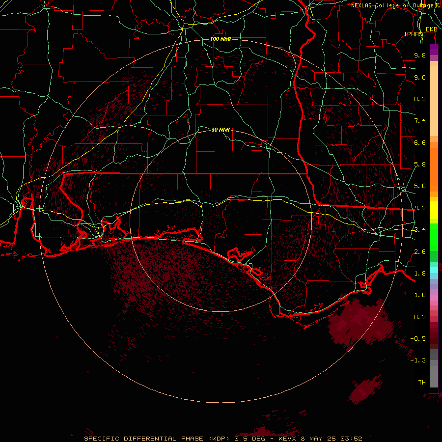Viewport: 442px width, 442px height.
Task: Click the SPECIFIC DIFFERENTIAL PHASE (KDP) caption
Action: click(x=157, y=439)
